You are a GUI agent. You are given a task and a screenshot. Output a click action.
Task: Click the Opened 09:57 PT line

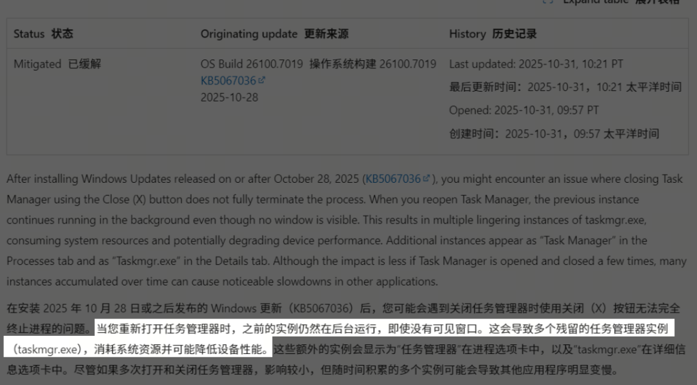(524, 110)
